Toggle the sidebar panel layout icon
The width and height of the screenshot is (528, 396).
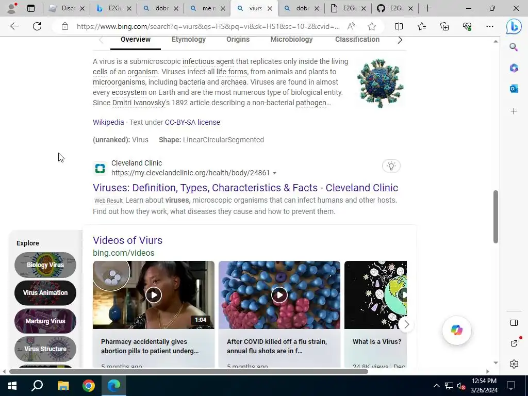click(x=514, y=323)
